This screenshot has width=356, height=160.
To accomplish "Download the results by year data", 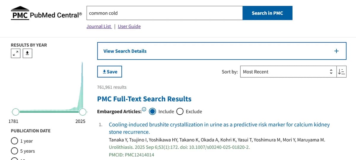I will coord(27,53).
